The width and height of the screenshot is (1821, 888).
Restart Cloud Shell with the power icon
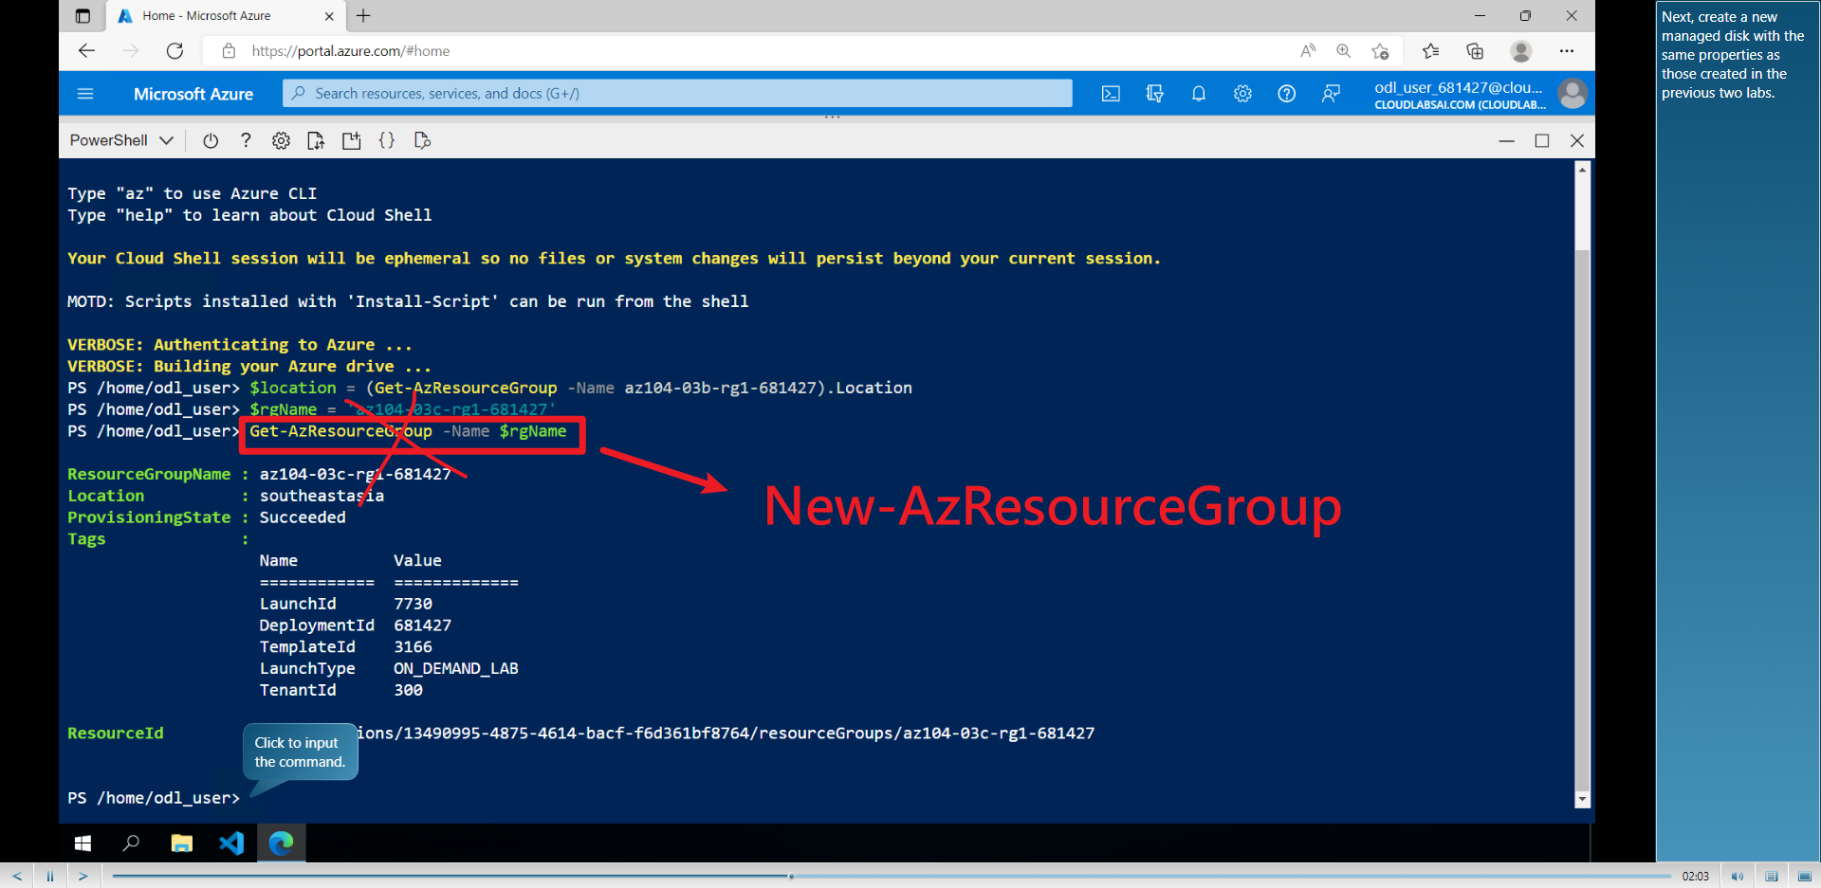(x=210, y=139)
